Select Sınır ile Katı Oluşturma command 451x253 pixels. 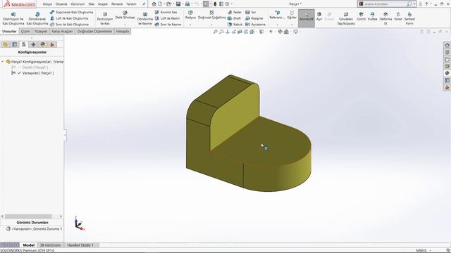click(x=69, y=25)
